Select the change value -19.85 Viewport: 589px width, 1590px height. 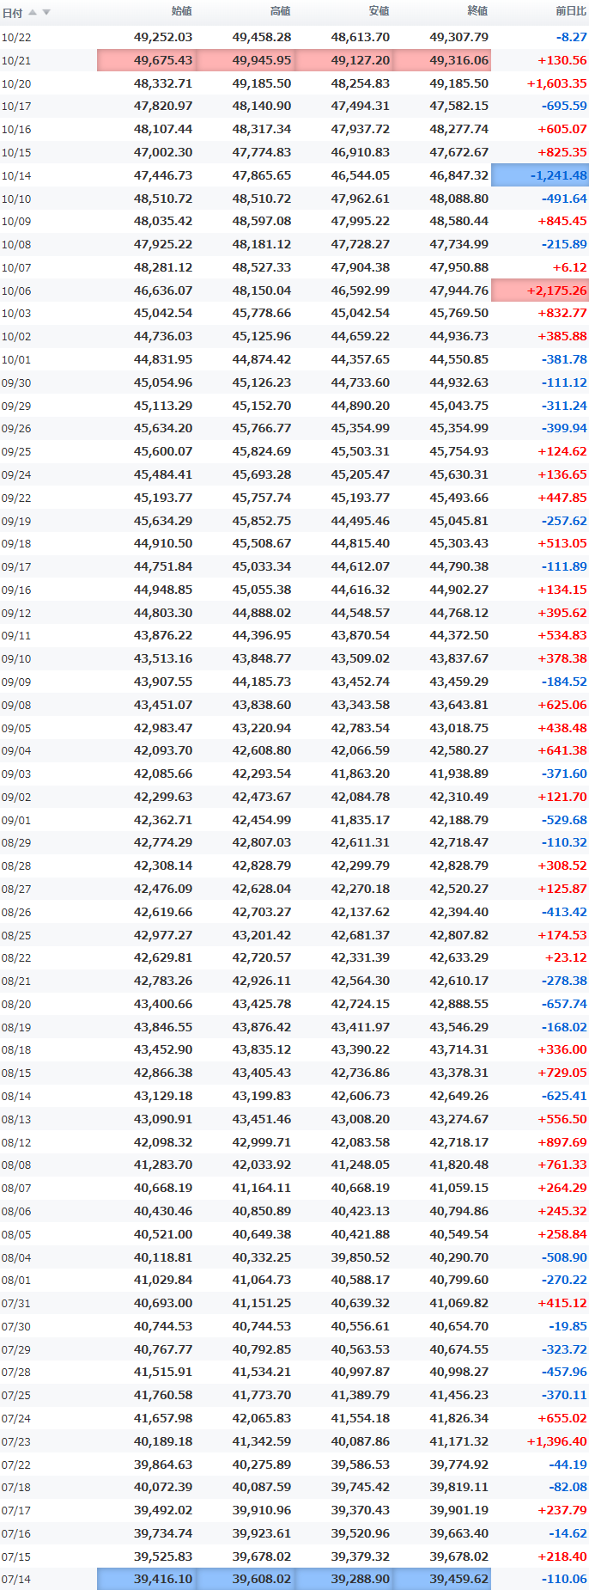pyautogui.click(x=568, y=1326)
